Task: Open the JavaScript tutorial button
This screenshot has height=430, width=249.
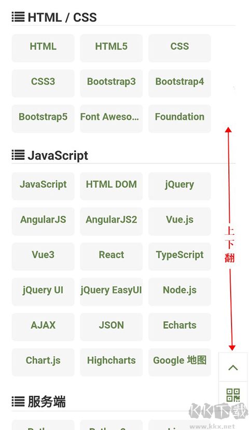Action: click(43, 186)
